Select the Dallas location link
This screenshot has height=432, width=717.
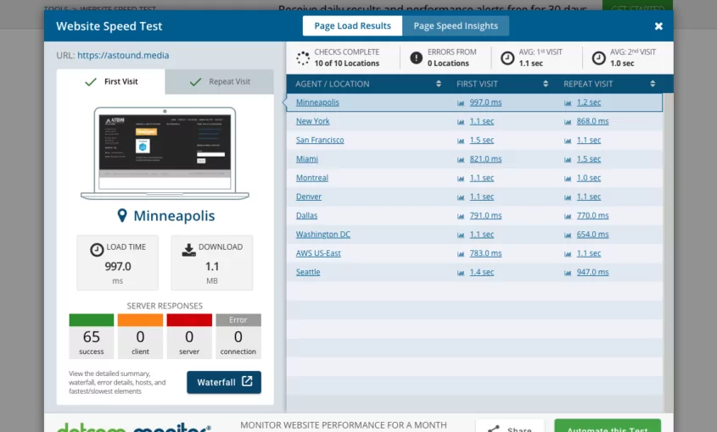(x=306, y=215)
